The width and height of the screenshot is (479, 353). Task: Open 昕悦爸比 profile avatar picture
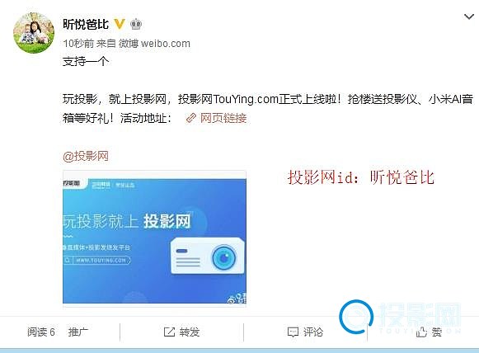pyautogui.click(x=34, y=33)
